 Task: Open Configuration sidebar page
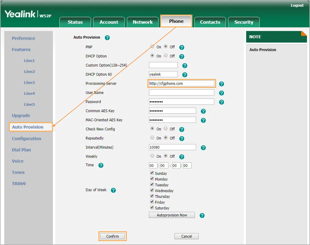(x=26, y=139)
